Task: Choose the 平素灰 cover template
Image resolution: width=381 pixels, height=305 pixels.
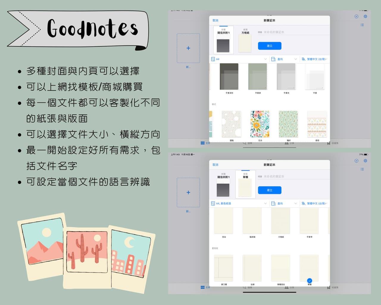Action: click(x=286, y=77)
